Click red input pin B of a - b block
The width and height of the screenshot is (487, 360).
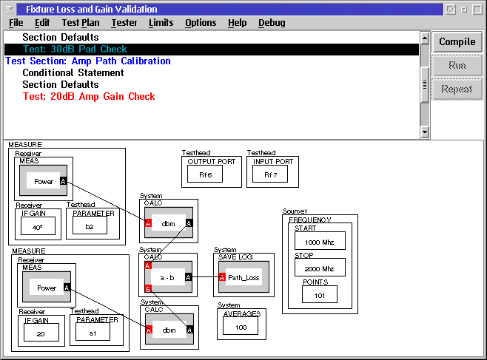pyautogui.click(x=148, y=289)
